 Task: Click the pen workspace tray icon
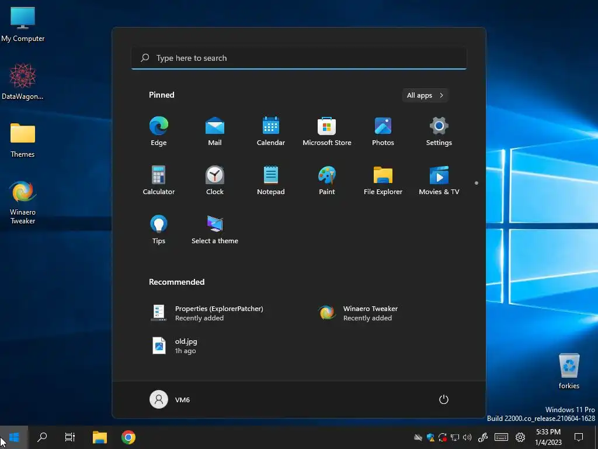coord(483,437)
